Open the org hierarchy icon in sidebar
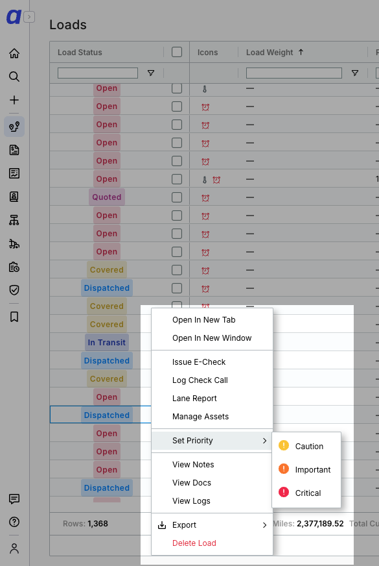The width and height of the screenshot is (379, 566). pyautogui.click(x=14, y=220)
